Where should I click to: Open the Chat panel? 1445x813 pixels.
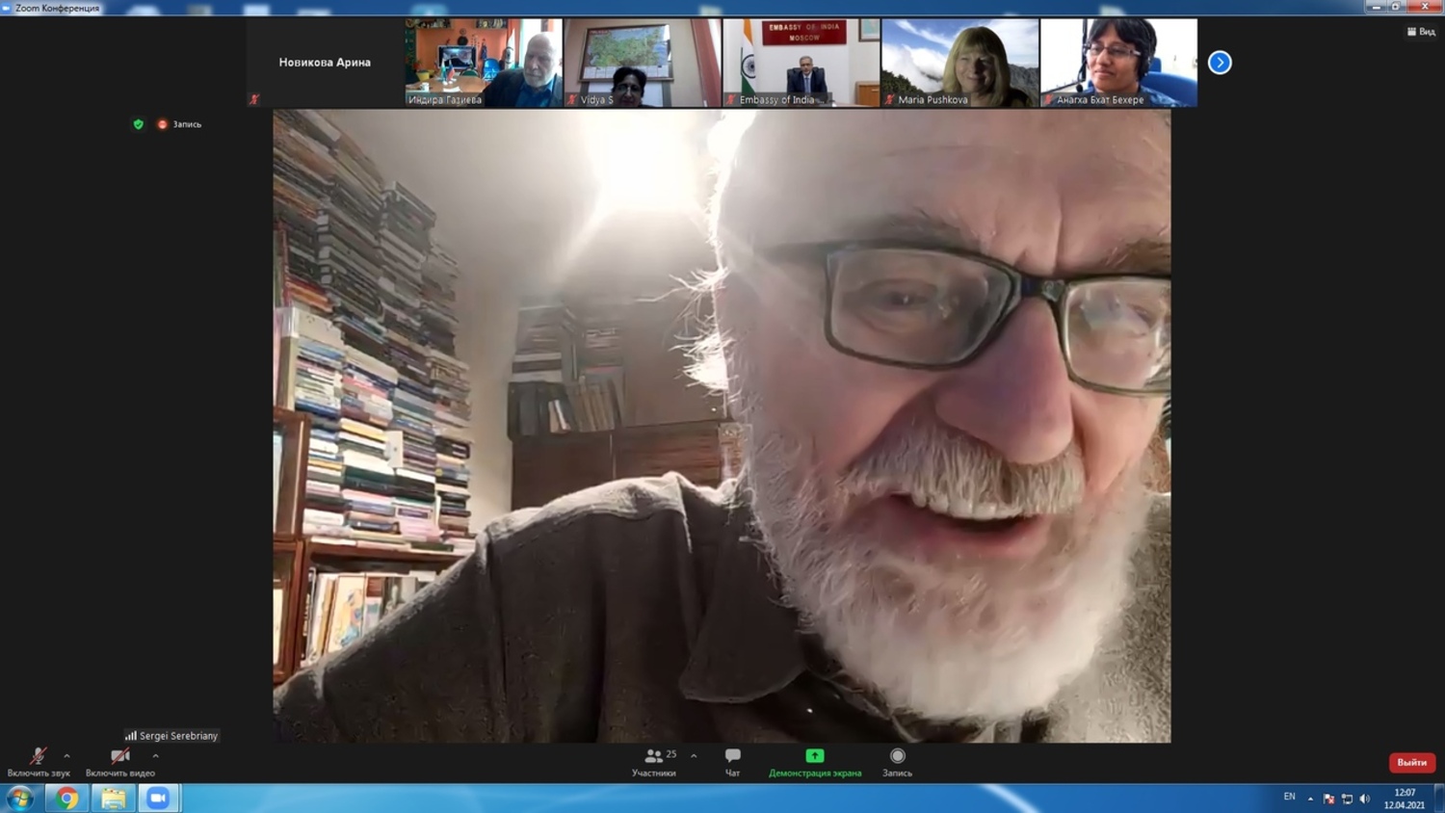coord(732,757)
